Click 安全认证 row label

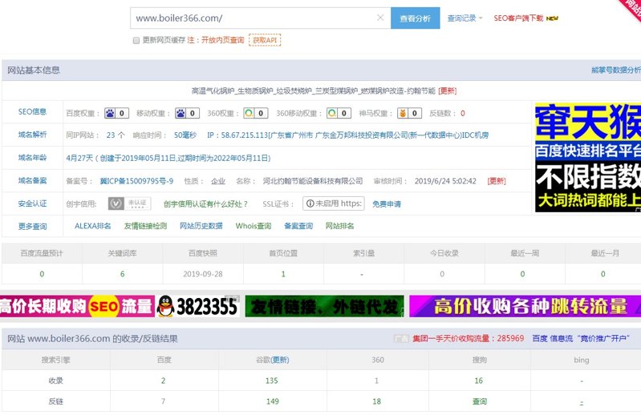point(32,203)
